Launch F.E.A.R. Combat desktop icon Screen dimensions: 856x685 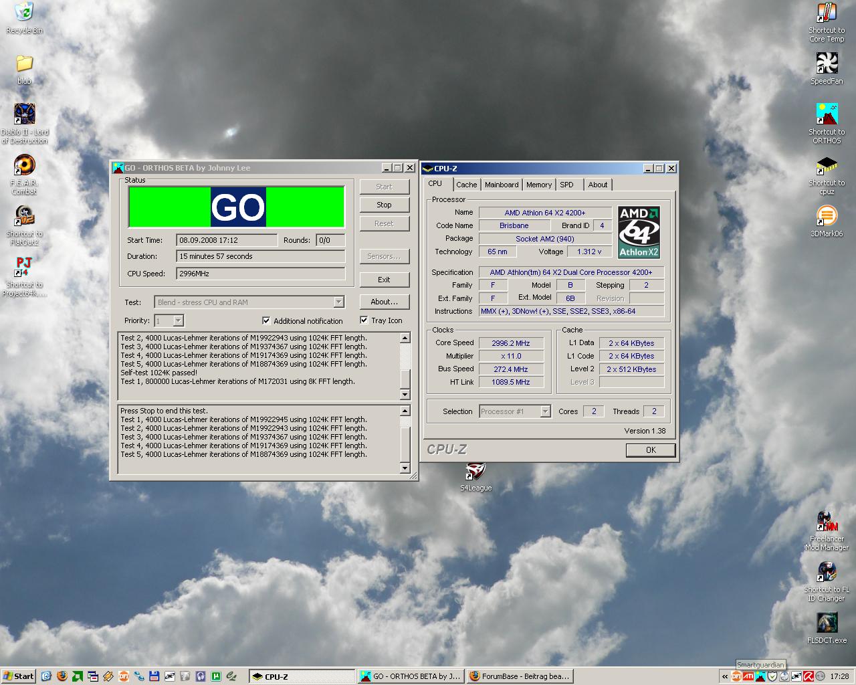click(24, 174)
